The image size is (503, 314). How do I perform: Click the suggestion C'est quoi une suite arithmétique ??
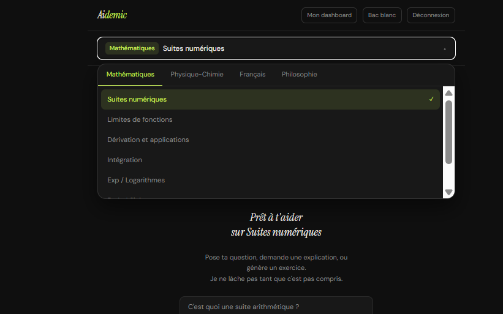[x=276, y=307]
